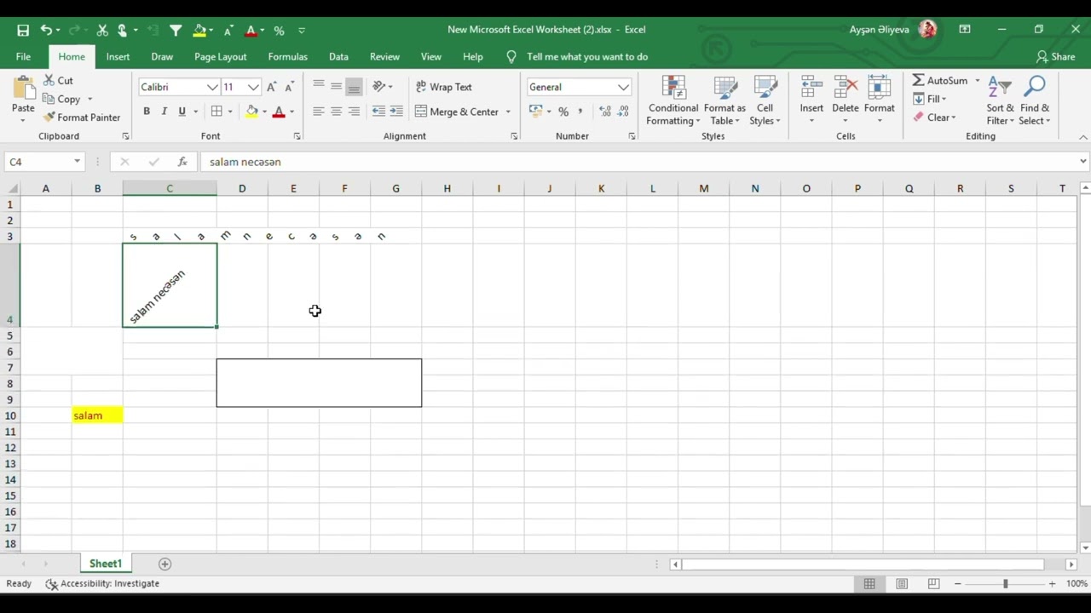Activate Format Painter
This screenshot has height=613, width=1091.
82,117
